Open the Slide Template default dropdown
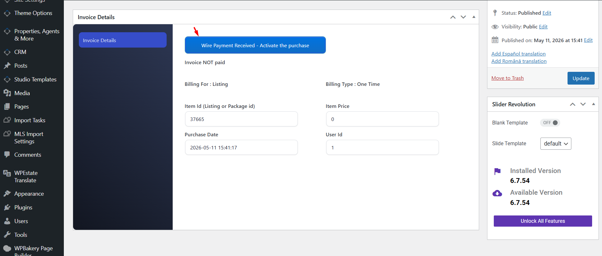This screenshot has height=256, width=602. pyautogui.click(x=556, y=144)
